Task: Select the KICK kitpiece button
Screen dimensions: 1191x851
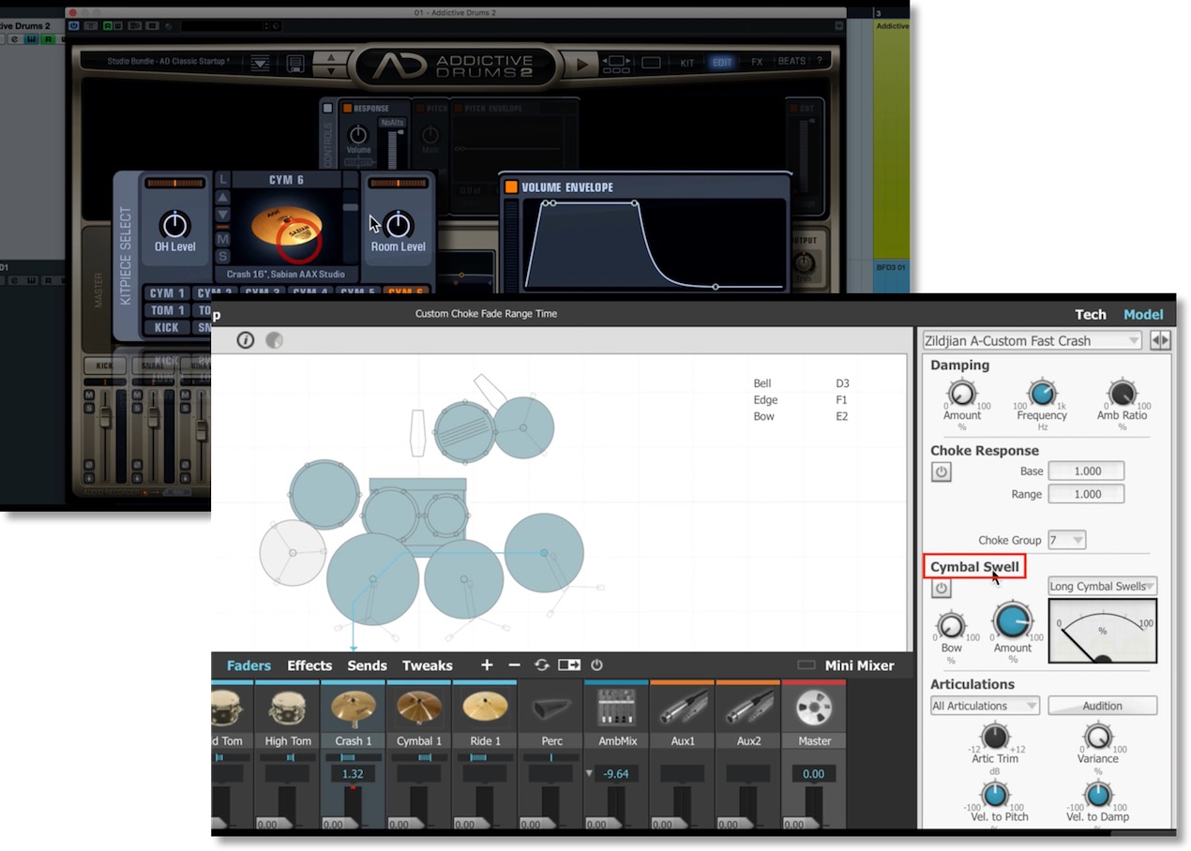Action: click(x=167, y=328)
